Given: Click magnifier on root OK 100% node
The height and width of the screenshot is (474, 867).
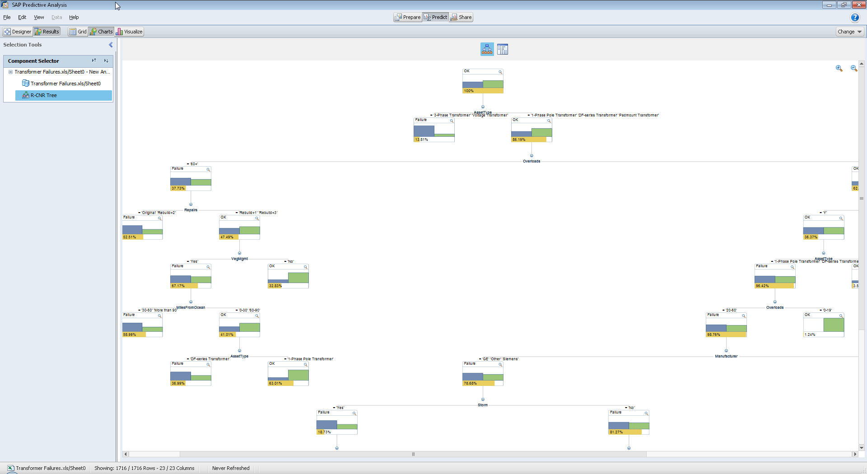Looking at the screenshot, I should 500,72.
